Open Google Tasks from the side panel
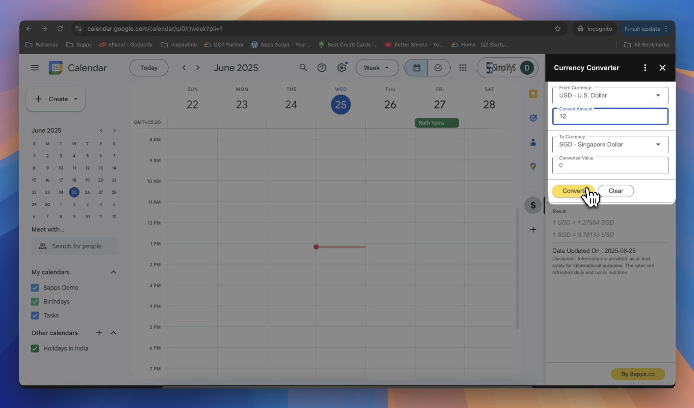Image resolution: width=694 pixels, height=408 pixels. (533, 118)
